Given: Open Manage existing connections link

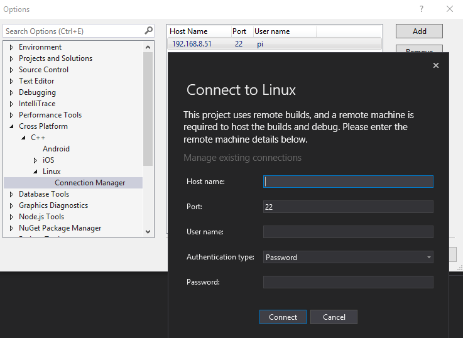Looking at the screenshot, I should (242, 158).
